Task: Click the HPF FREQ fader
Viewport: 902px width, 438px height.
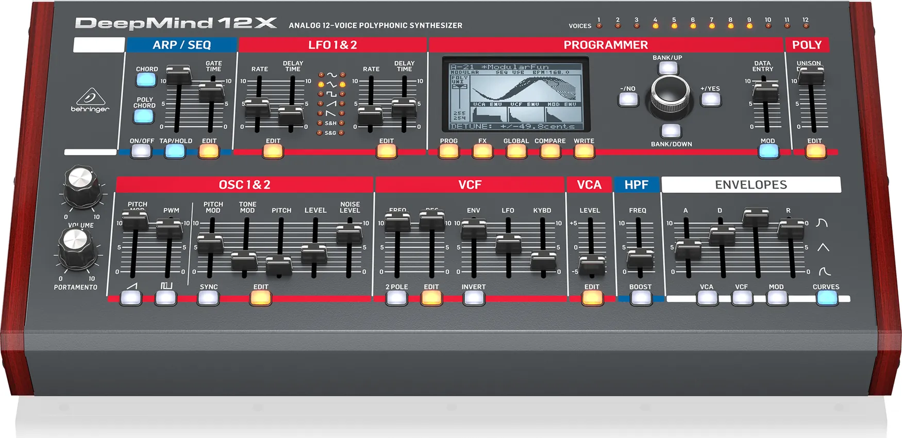Action: 640,257
